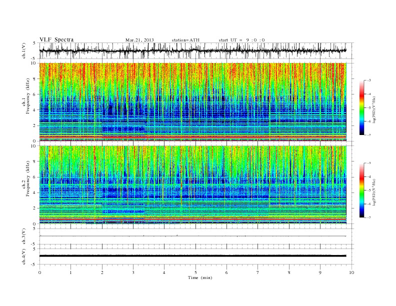Click the "-3" tick on ch.1 colorbar
Viewport: 396px width, 306px height.
(x=368, y=80)
